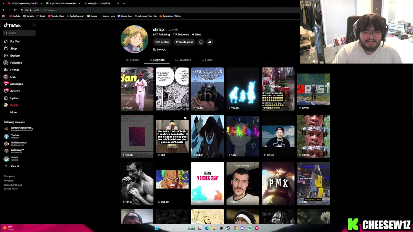Image resolution: width=413 pixels, height=232 pixels.
Task: Open the Company footer link
Action: pyautogui.click(x=9, y=176)
